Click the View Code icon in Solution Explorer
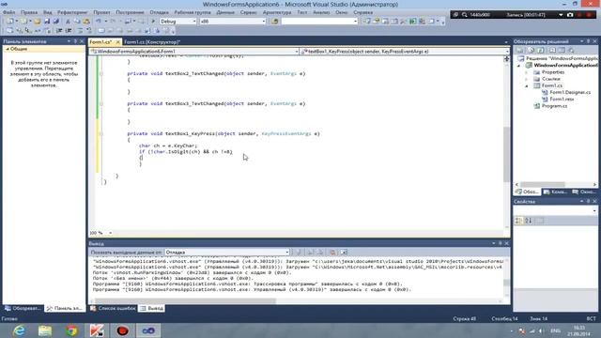This screenshot has height=338, width=601. coord(552,50)
